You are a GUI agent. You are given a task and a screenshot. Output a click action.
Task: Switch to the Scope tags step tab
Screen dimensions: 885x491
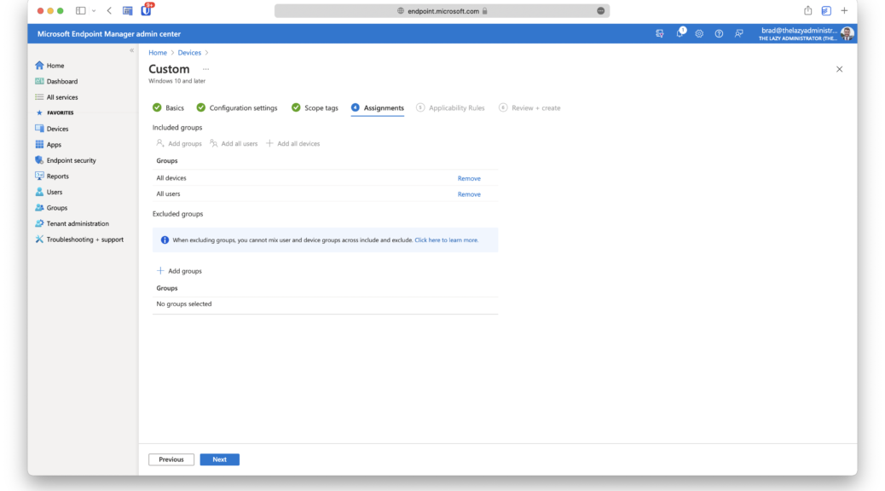tap(315, 107)
